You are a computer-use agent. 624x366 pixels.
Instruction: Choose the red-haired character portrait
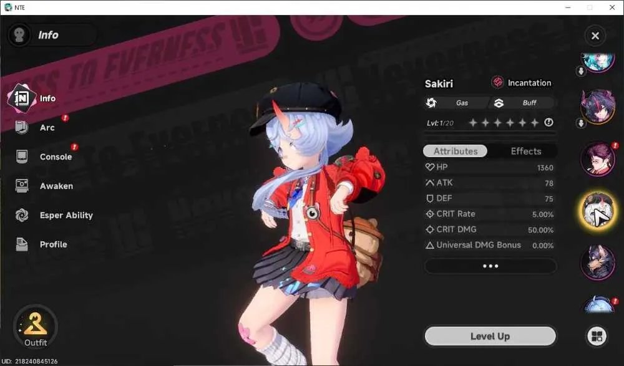(x=598, y=158)
